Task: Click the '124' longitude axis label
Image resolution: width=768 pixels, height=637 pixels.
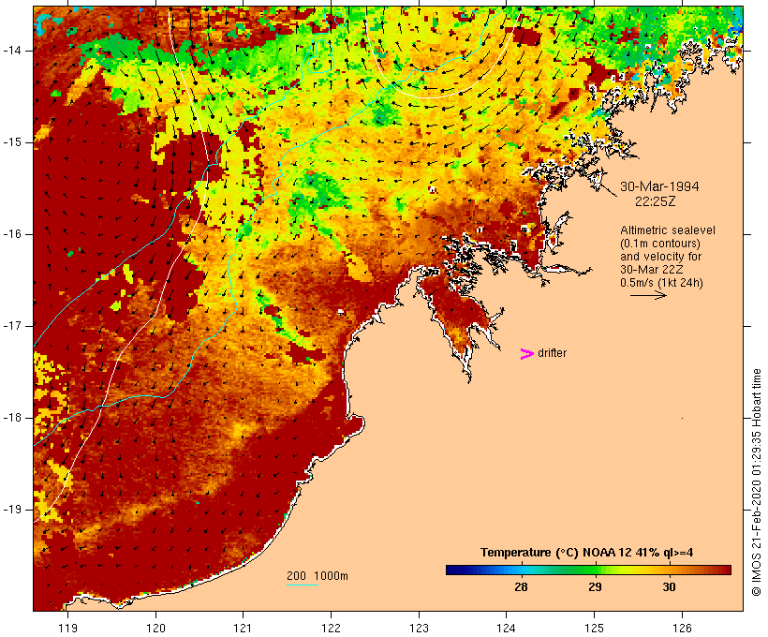Action: [x=507, y=628]
